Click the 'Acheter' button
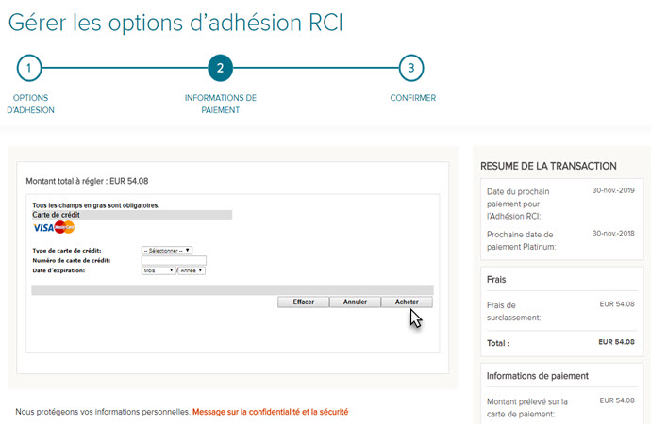 (407, 302)
